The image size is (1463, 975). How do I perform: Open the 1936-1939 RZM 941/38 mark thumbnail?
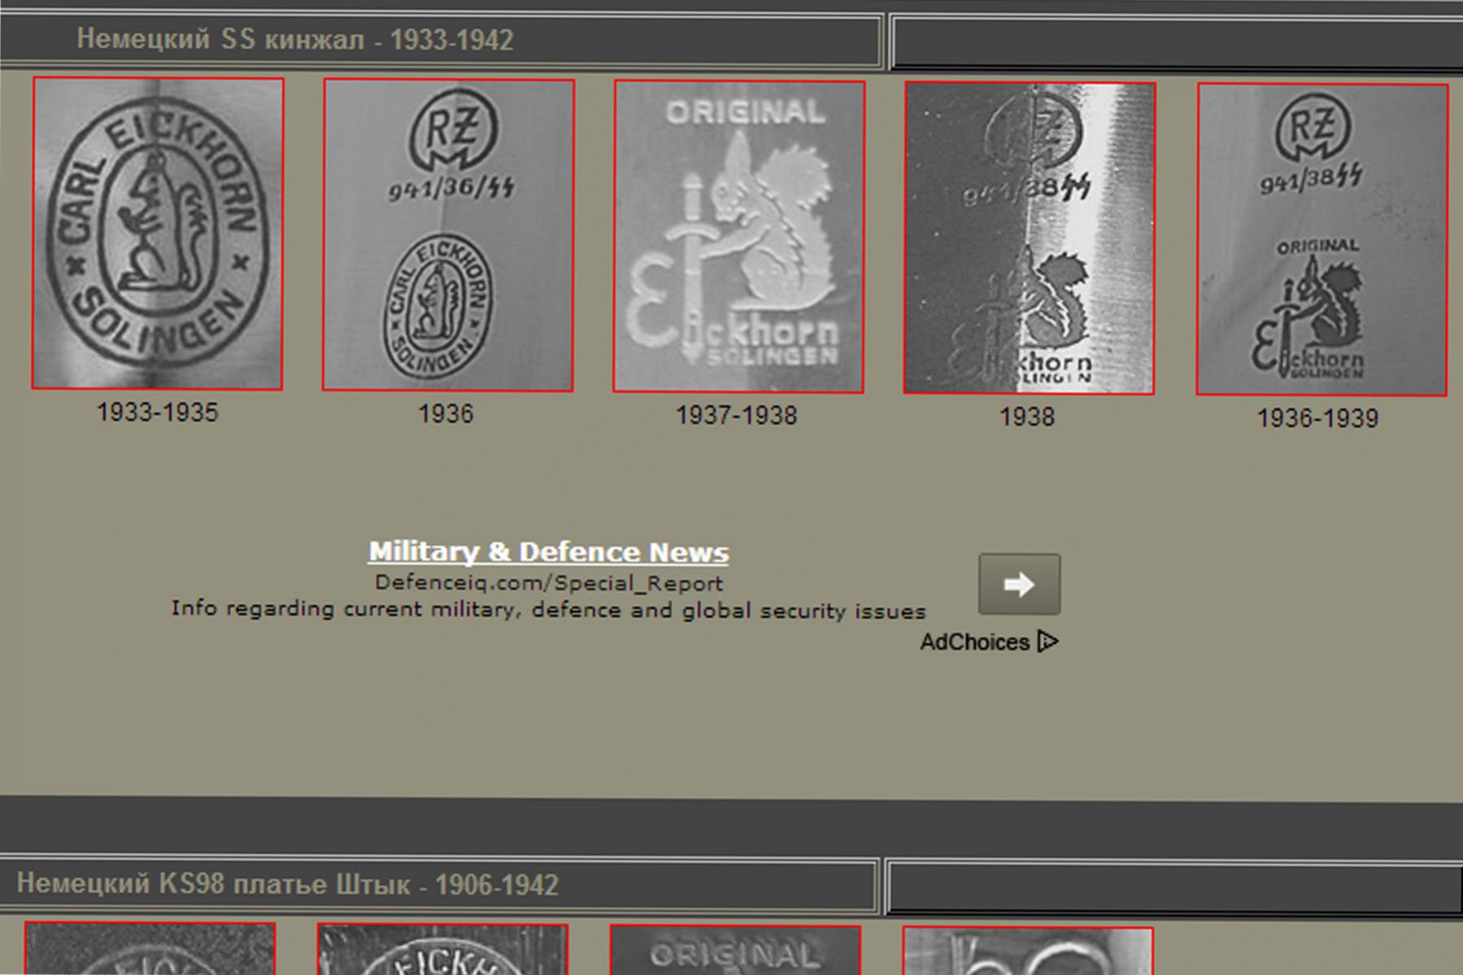point(1321,240)
